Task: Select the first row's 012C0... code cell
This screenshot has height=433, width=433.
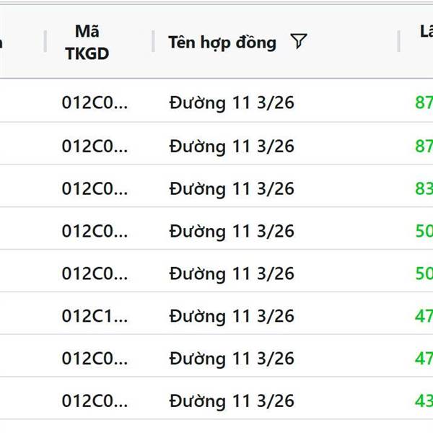Action: 95,104
